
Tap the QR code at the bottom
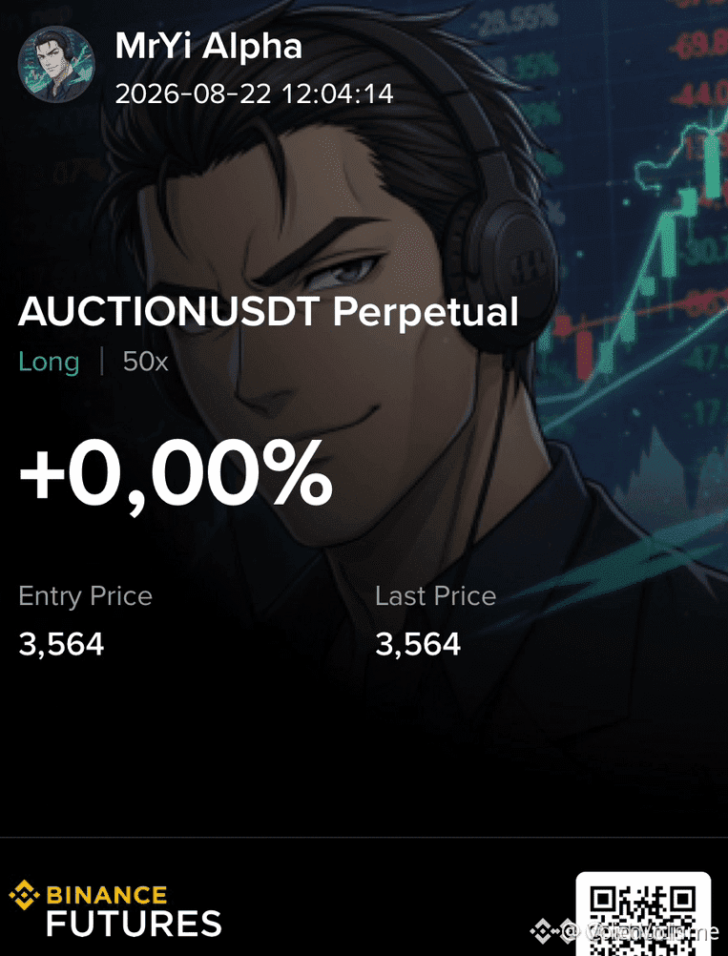[643, 914]
